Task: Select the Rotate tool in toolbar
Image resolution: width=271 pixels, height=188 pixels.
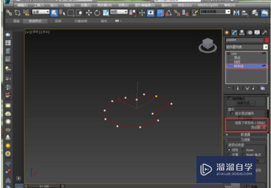Action: tap(97, 13)
